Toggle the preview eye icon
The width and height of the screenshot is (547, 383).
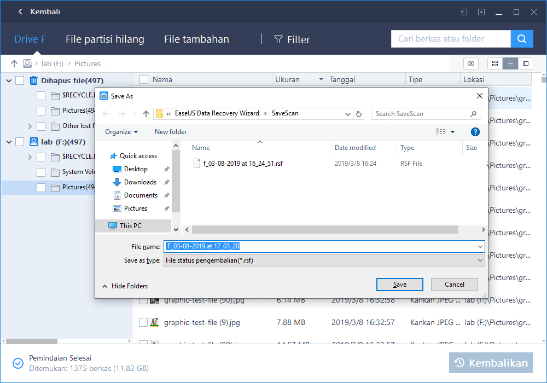coord(471,63)
